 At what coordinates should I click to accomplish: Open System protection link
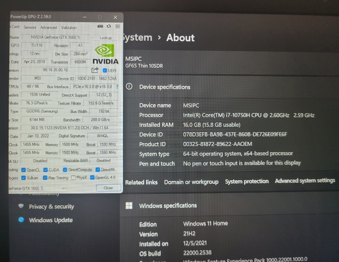(x=247, y=181)
